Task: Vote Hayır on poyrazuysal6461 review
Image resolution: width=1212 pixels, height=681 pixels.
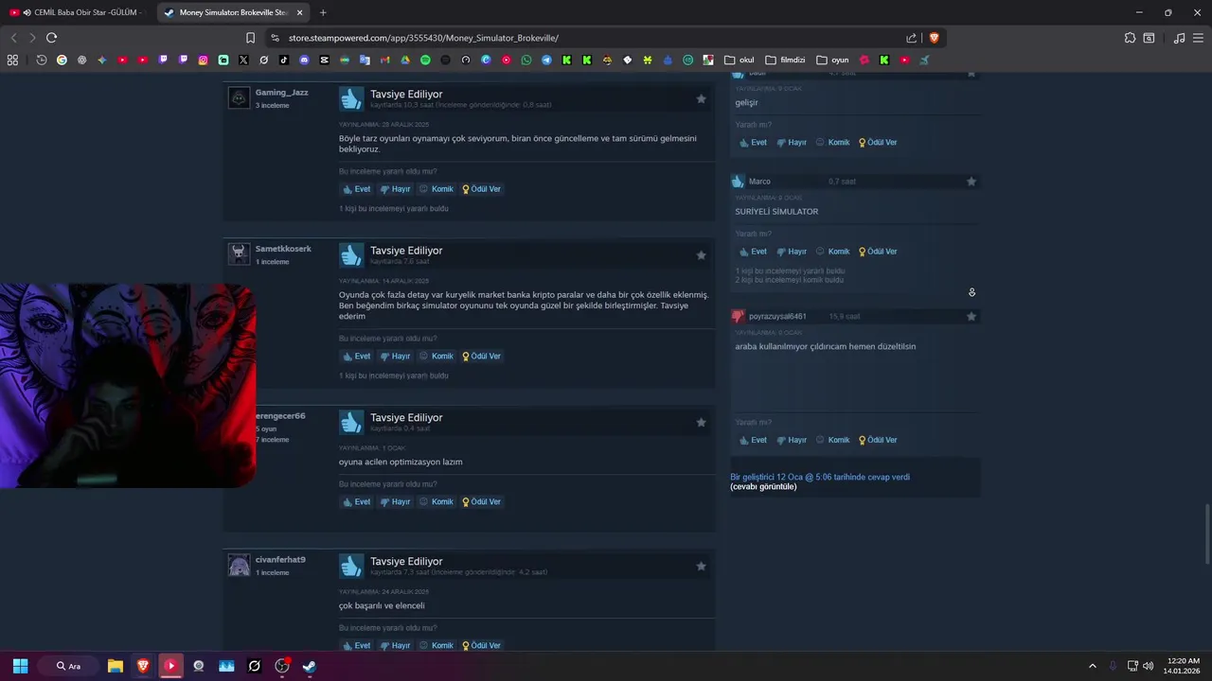Action: pyautogui.click(x=792, y=440)
